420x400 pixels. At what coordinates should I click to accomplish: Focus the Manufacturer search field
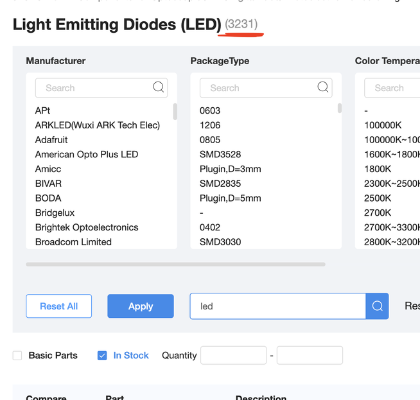click(x=101, y=88)
